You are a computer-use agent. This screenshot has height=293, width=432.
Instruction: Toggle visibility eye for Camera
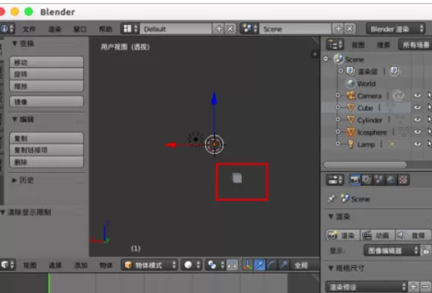(418, 95)
